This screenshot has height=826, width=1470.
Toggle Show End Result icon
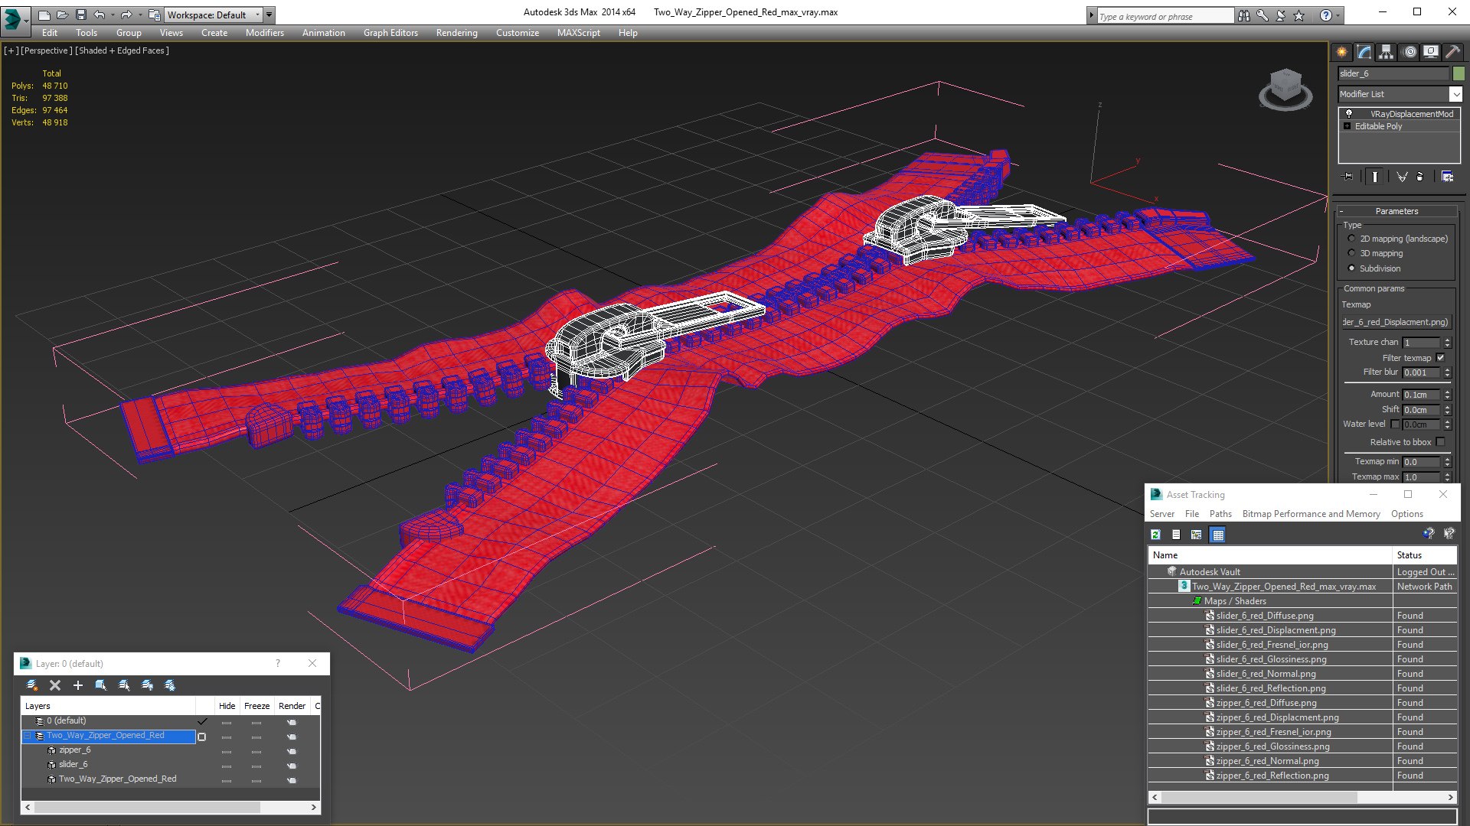(x=1375, y=177)
